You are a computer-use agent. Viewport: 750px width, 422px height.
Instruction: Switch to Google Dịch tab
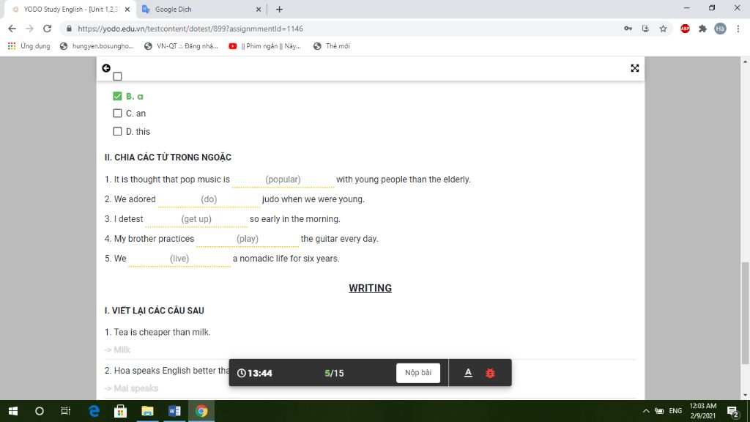tap(202, 9)
